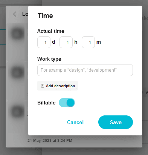The image size is (148, 155).
Task: Open the Add description button
Action: 58,86
